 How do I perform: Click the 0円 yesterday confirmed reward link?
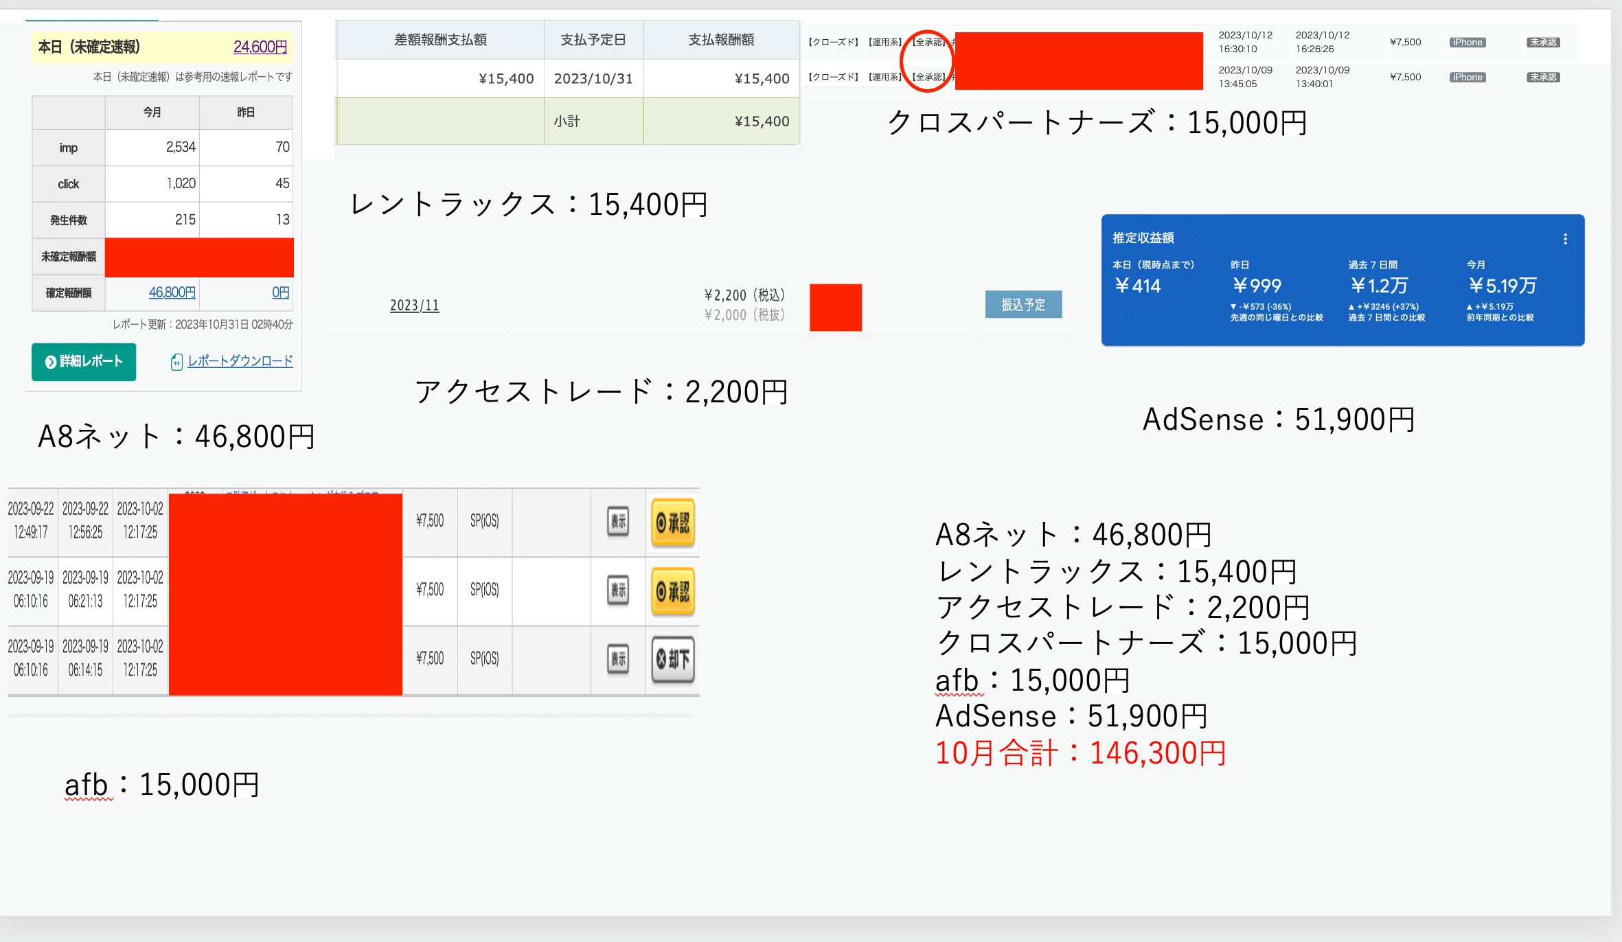[x=280, y=292]
